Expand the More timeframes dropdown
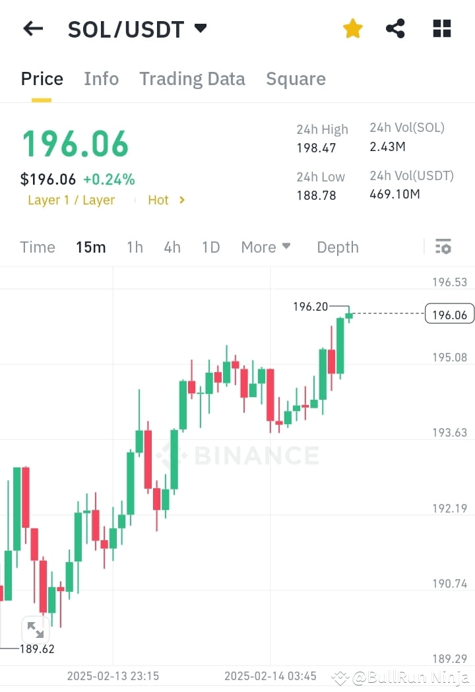475x692 pixels. (x=265, y=247)
